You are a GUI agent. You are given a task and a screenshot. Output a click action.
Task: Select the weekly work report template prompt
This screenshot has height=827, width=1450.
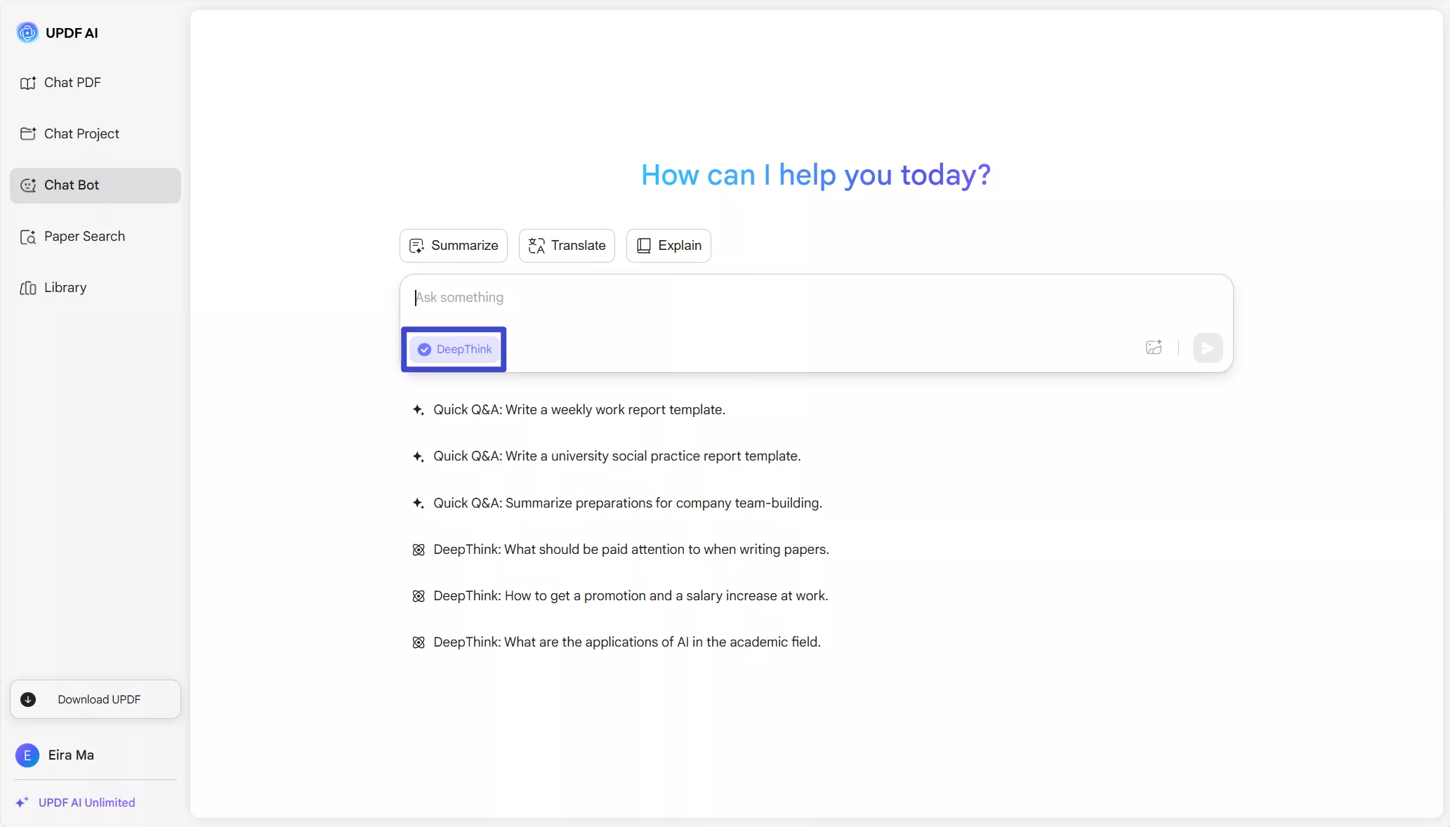pos(579,410)
